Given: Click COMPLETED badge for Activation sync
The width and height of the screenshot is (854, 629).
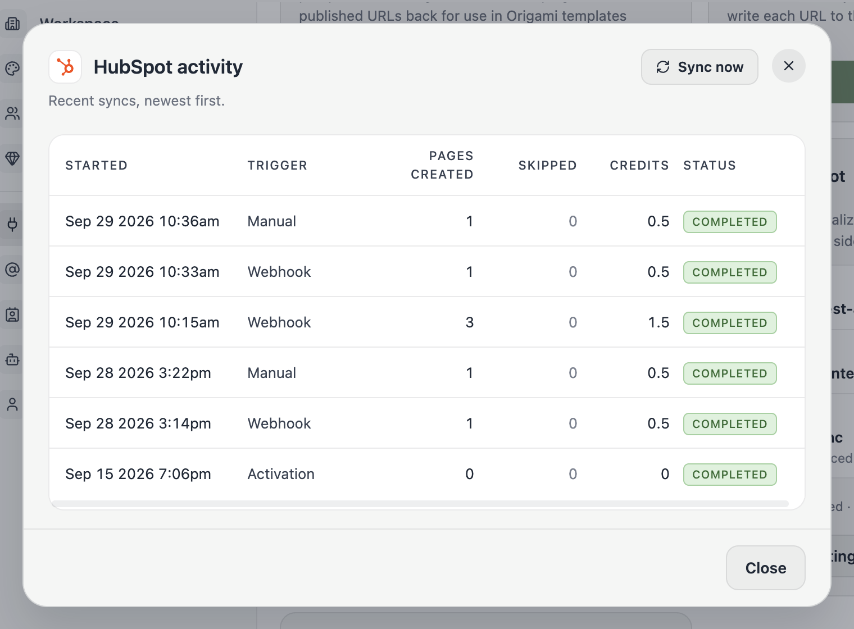Looking at the screenshot, I should point(730,475).
